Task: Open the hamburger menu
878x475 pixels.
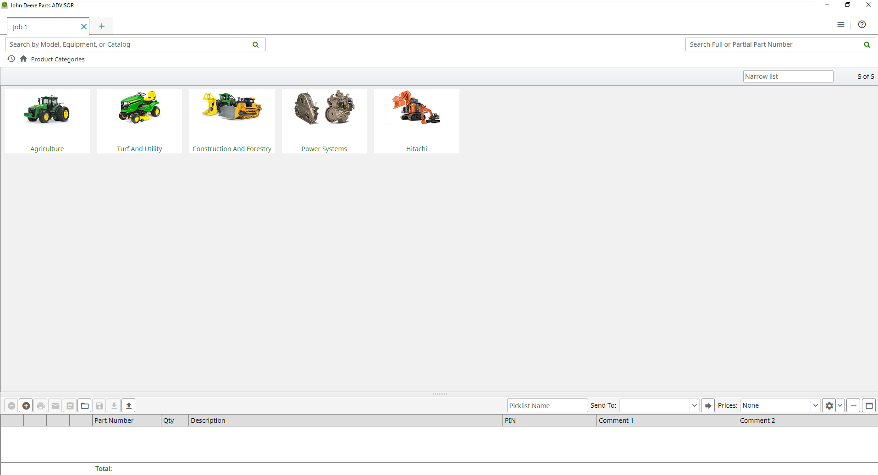Action: click(x=840, y=24)
